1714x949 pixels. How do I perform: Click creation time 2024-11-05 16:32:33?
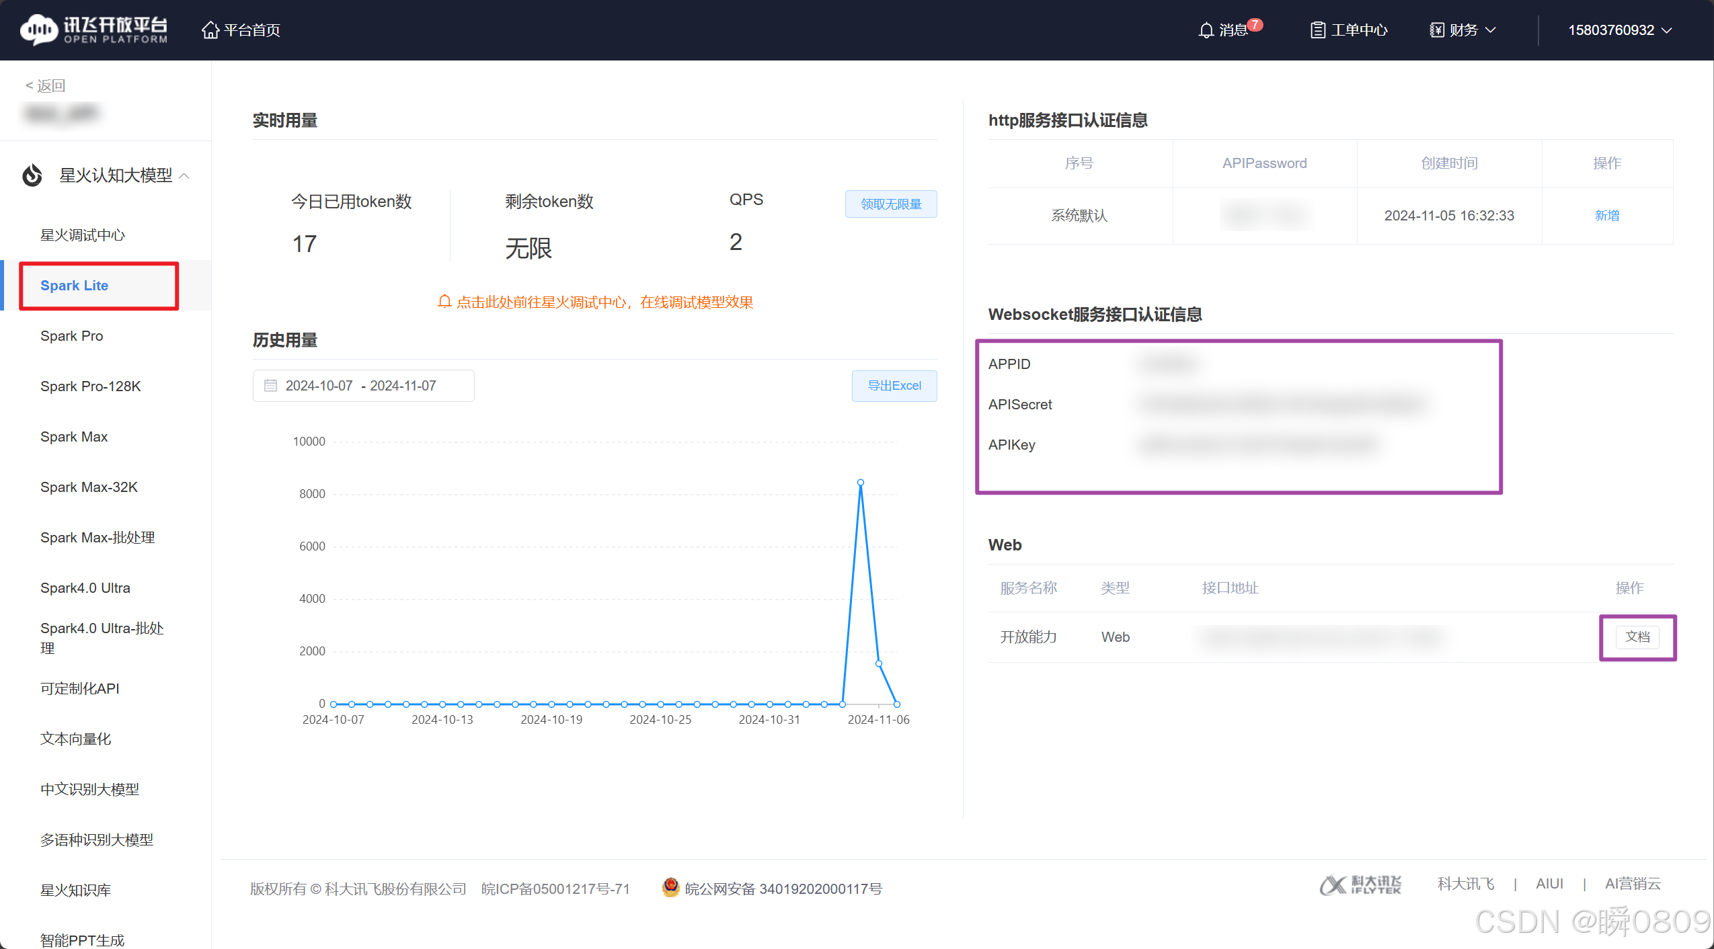click(1449, 216)
